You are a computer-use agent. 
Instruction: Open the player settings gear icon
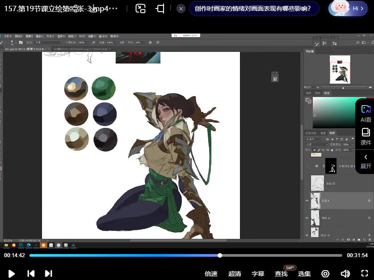pyautogui.click(x=326, y=273)
